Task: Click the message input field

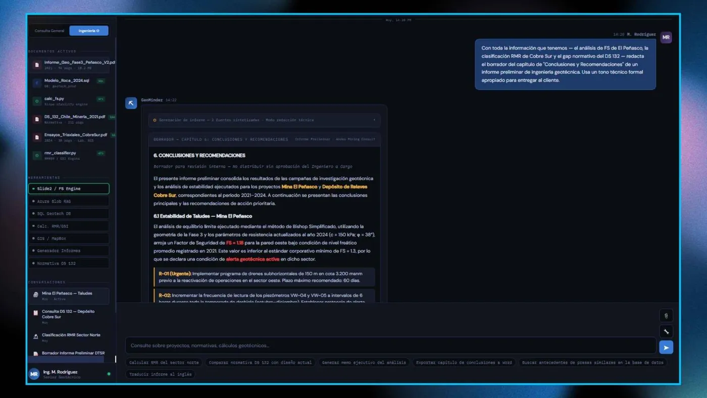Action: point(390,345)
